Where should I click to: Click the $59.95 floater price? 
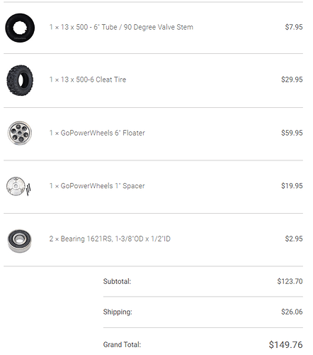pyautogui.click(x=292, y=133)
